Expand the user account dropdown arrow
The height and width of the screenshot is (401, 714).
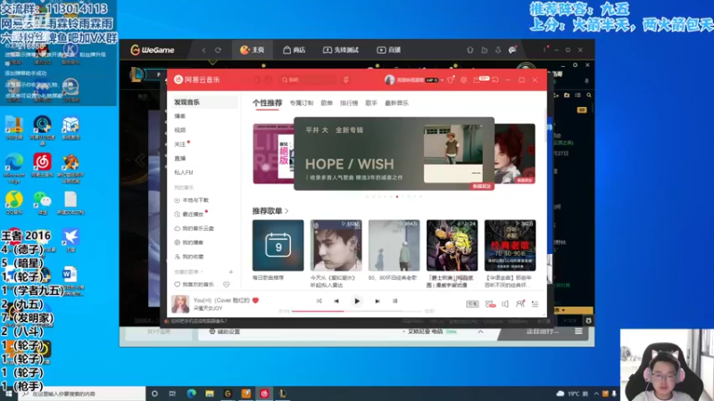click(442, 80)
